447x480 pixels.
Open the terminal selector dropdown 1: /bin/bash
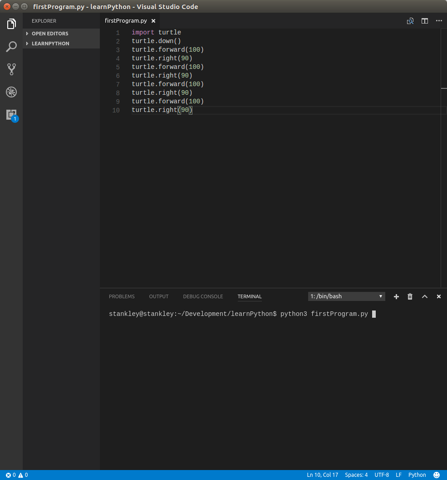pyautogui.click(x=346, y=296)
